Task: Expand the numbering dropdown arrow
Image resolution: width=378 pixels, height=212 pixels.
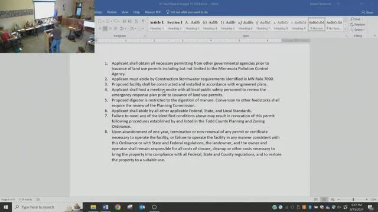Action: pos(111,21)
